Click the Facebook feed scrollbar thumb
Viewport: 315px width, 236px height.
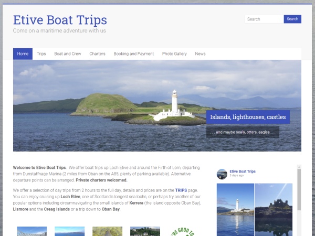(x=299, y=190)
